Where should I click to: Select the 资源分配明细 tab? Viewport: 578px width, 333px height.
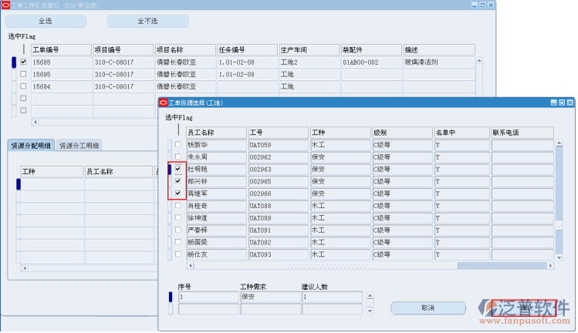click(x=31, y=146)
